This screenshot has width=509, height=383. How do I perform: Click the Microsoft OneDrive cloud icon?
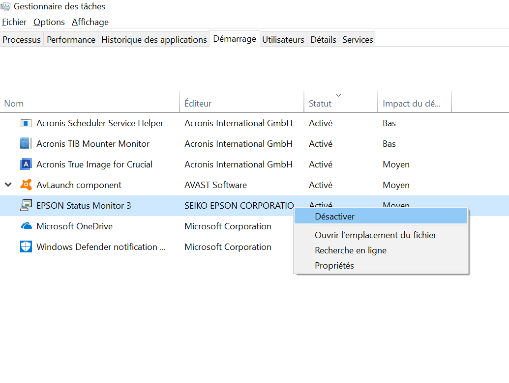click(26, 226)
